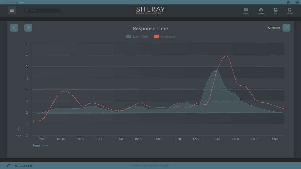Click the Annotate label
Viewport: 301px width, 169px height.
point(274,28)
